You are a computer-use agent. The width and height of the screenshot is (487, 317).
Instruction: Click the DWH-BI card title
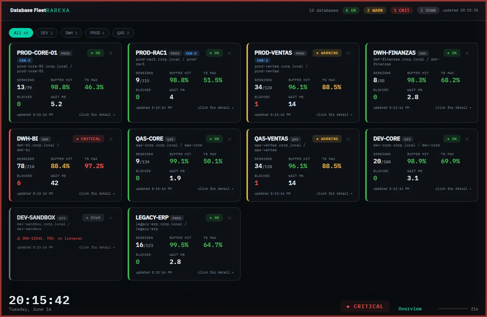27,139
